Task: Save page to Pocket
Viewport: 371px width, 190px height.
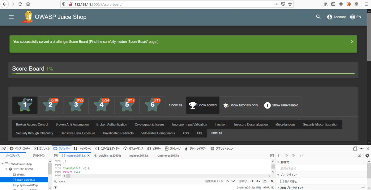Action: pyautogui.click(x=283, y=4)
